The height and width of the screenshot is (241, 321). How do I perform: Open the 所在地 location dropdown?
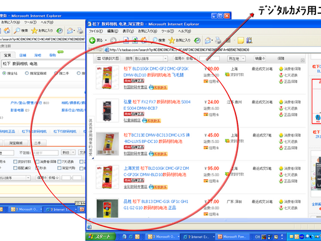(x=236, y=59)
